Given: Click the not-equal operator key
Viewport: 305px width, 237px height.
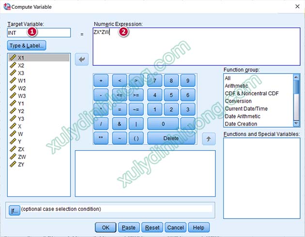Looking at the screenshot, I should (136, 109).
